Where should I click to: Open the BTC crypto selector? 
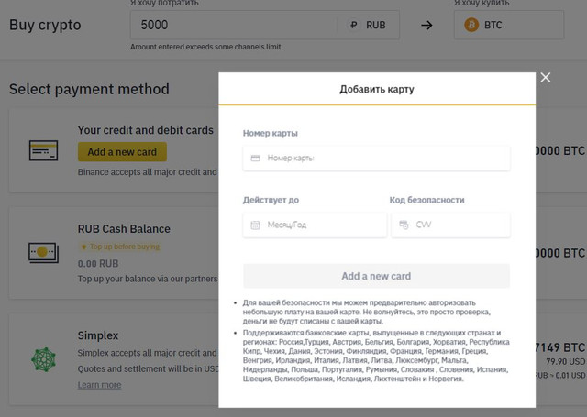[x=509, y=25]
